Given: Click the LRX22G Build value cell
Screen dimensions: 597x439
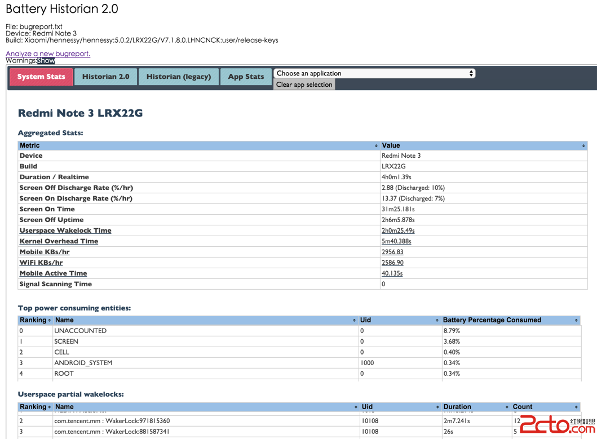Looking at the screenshot, I should point(393,166).
